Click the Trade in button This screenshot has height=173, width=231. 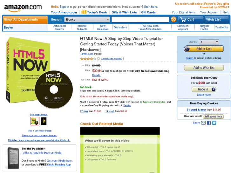(204, 90)
